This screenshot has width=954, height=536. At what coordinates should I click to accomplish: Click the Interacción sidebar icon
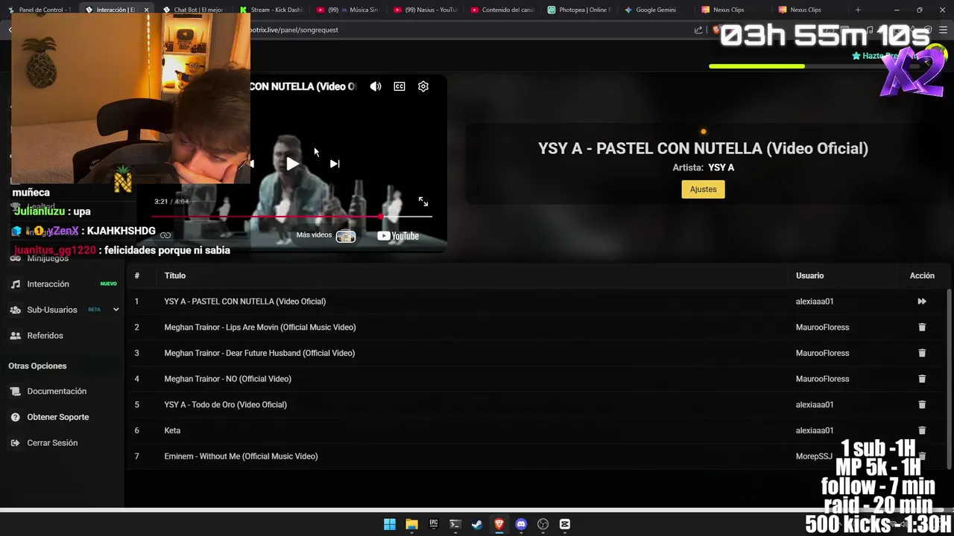coord(15,284)
